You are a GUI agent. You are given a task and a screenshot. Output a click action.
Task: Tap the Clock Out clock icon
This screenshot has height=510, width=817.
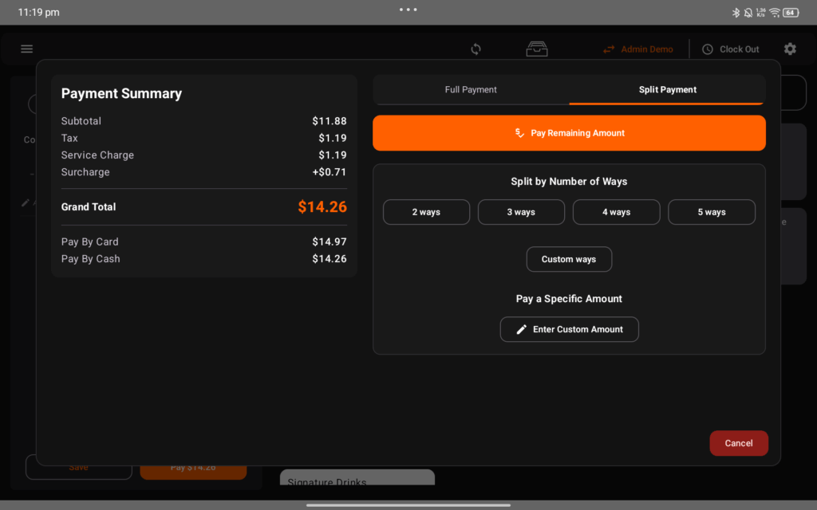tap(708, 49)
